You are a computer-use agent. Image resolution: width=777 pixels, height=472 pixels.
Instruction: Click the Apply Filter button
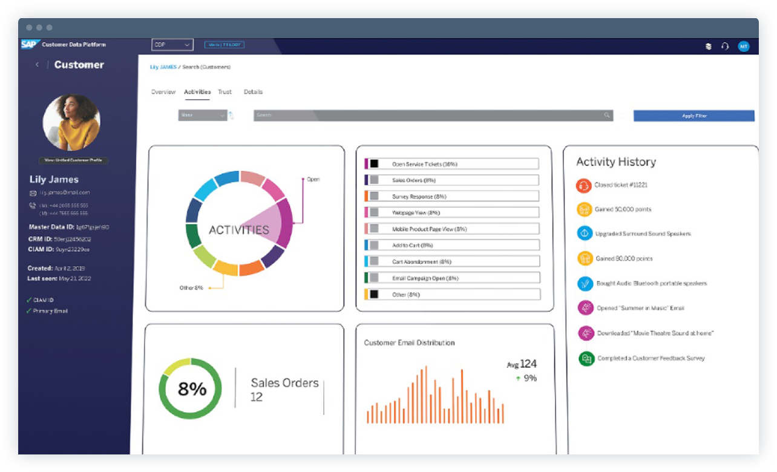point(693,115)
